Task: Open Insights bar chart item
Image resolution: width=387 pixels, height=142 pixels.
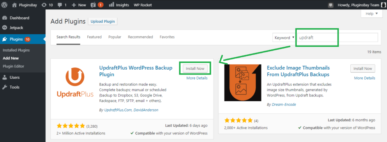Action: click(119, 5)
